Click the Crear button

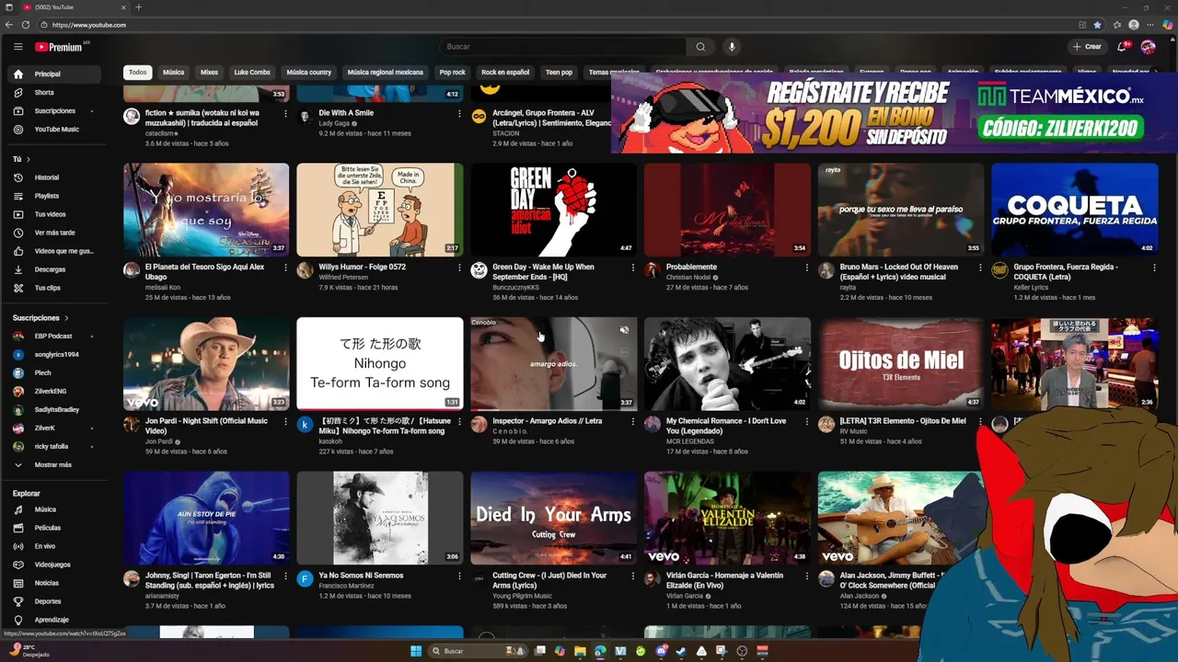coord(1087,47)
